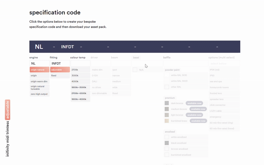Select the origin natural engine option
The height and width of the screenshot is (165, 264).
[x=40, y=69]
